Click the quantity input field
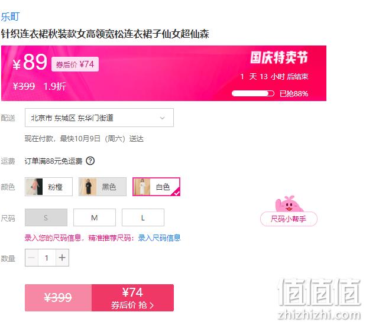 [x=47, y=258]
